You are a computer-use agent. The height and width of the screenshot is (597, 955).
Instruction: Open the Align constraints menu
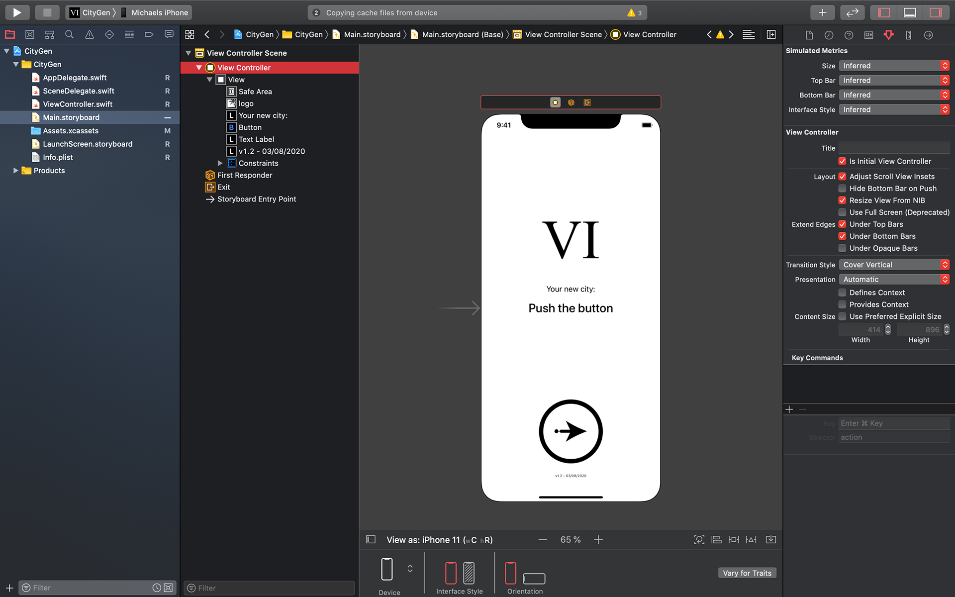[x=717, y=540]
